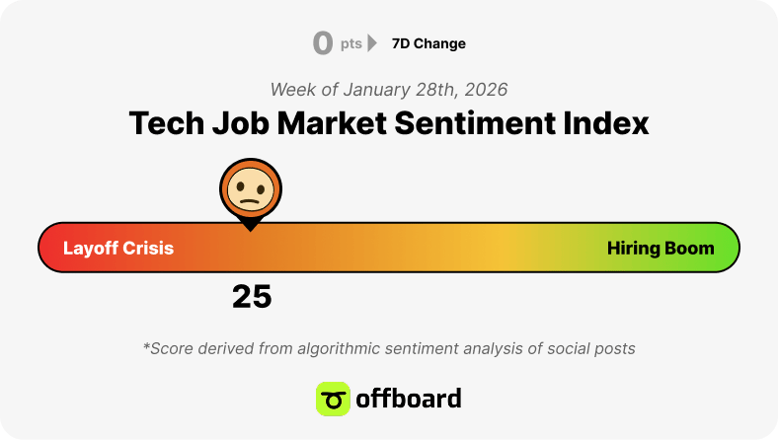Click the black pointer tip under face

[251, 226]
